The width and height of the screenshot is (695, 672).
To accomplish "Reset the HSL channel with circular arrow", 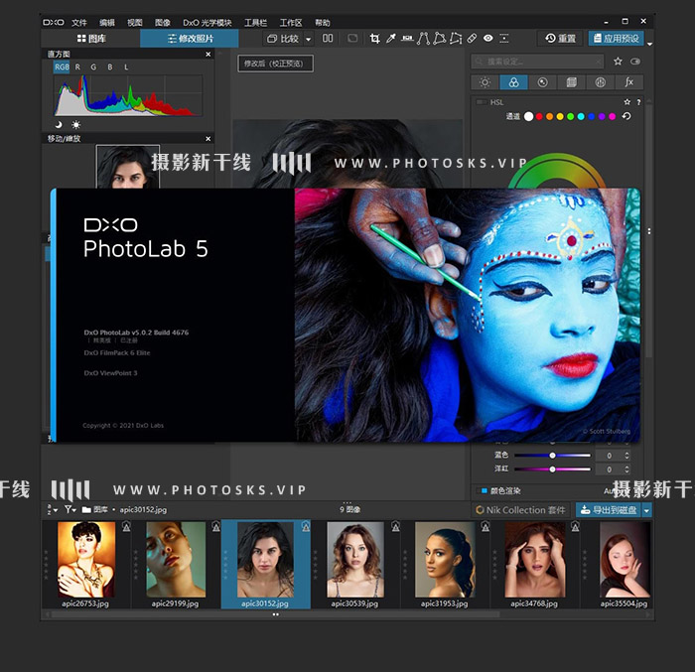I will click(x=626, y=116).
